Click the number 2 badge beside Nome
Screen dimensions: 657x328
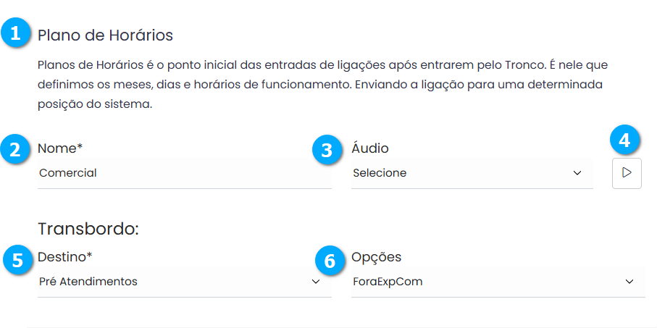click(15, 149)
